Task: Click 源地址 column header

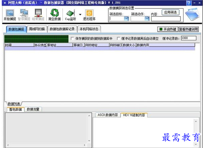Action: coord(59,45)
